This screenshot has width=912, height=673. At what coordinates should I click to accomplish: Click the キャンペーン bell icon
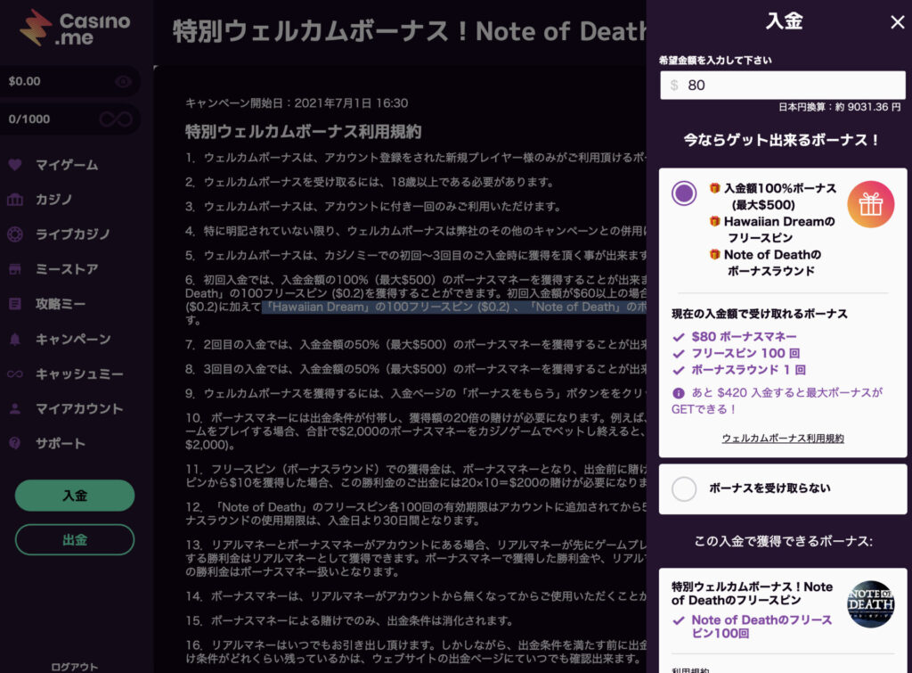15,339
